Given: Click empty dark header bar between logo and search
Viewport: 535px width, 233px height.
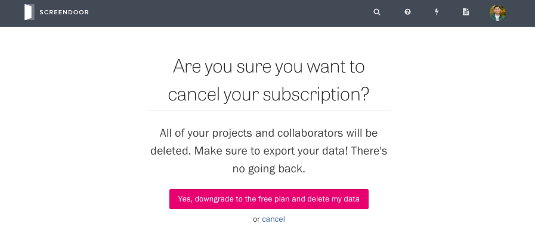Looking at the screenshot, I should pos(228,13).
